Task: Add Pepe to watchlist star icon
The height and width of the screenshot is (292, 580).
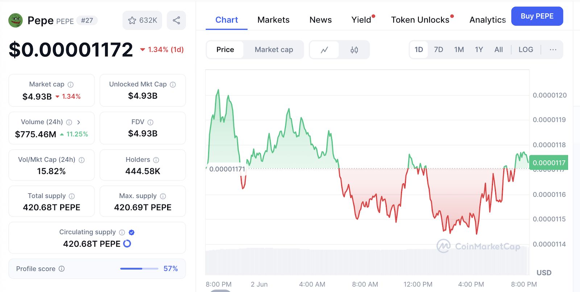Action: pyautogui.click(x=132, y=20)
